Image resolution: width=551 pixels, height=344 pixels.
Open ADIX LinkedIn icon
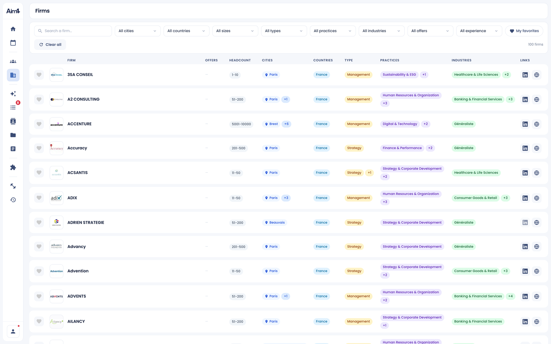(x=525, y=198)
